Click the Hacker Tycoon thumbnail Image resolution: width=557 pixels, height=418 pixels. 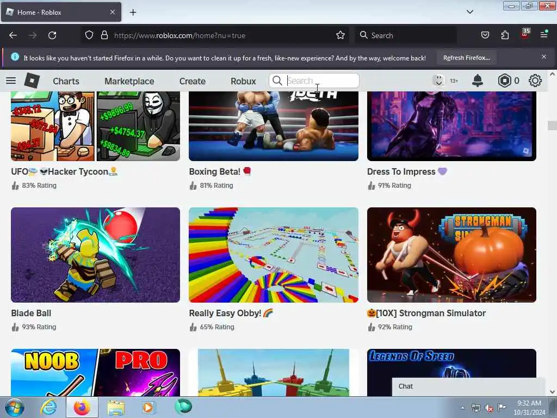96,126
